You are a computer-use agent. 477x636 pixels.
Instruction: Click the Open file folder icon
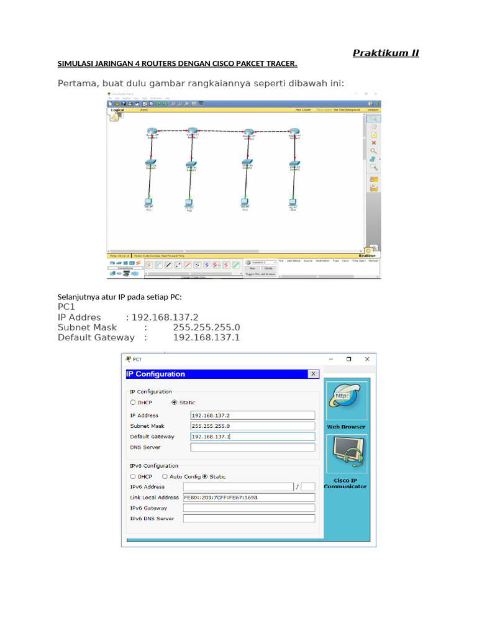point(117,104)
